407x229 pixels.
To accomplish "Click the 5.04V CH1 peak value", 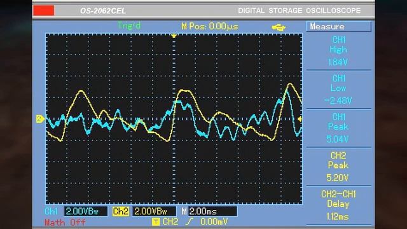I will click(338, 139).
